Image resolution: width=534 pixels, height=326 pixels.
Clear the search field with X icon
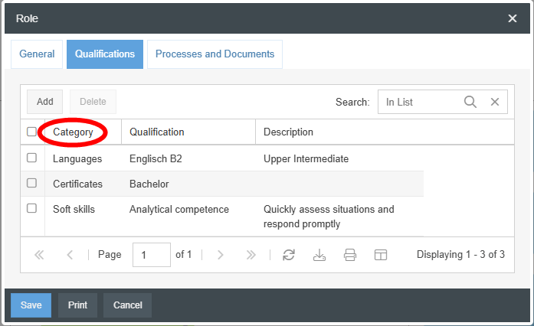[x=494, y=102]
